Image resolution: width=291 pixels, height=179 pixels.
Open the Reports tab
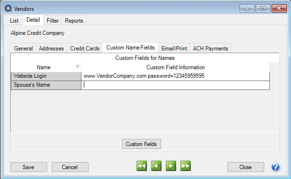[74, 20]
